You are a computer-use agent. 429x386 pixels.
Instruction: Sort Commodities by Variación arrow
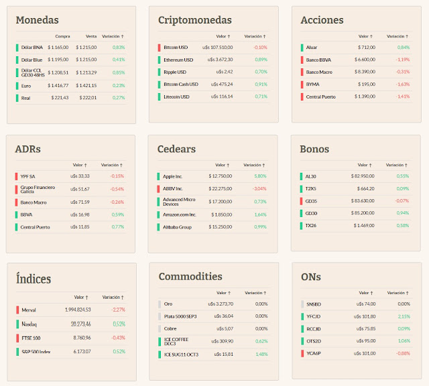pyautogui.click(x=265, y=293)
